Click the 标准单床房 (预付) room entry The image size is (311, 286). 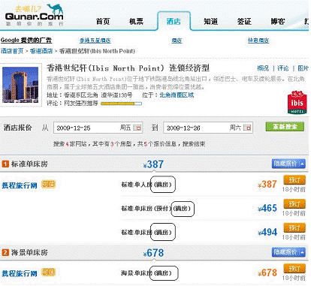click(x=156, y=209)
